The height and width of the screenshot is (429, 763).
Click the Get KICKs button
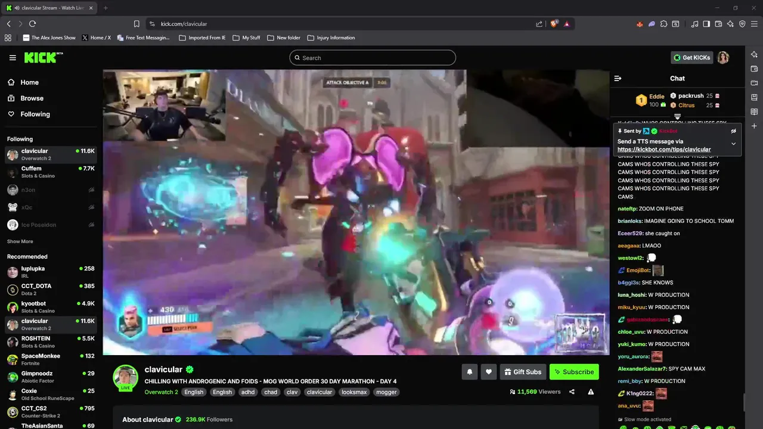(691, 58)
